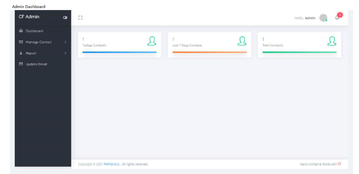Click the Last 7 Days Contacts user-add icon
This screenshot has height=174, width=359.
242,41
